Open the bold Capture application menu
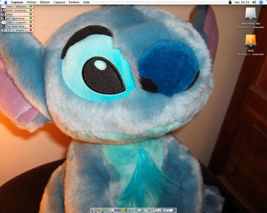 coord(17,2)
